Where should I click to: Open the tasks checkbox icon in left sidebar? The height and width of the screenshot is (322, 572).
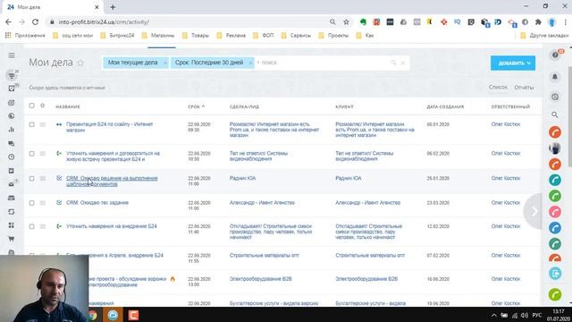[x=12, y=89]
